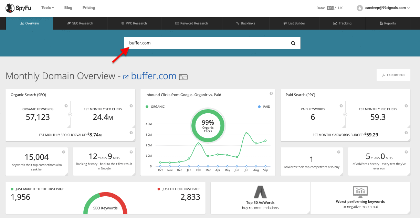Click Top 50 AdWords logo icon
This screenshot has height=218, width=420.
coord(260,192)
